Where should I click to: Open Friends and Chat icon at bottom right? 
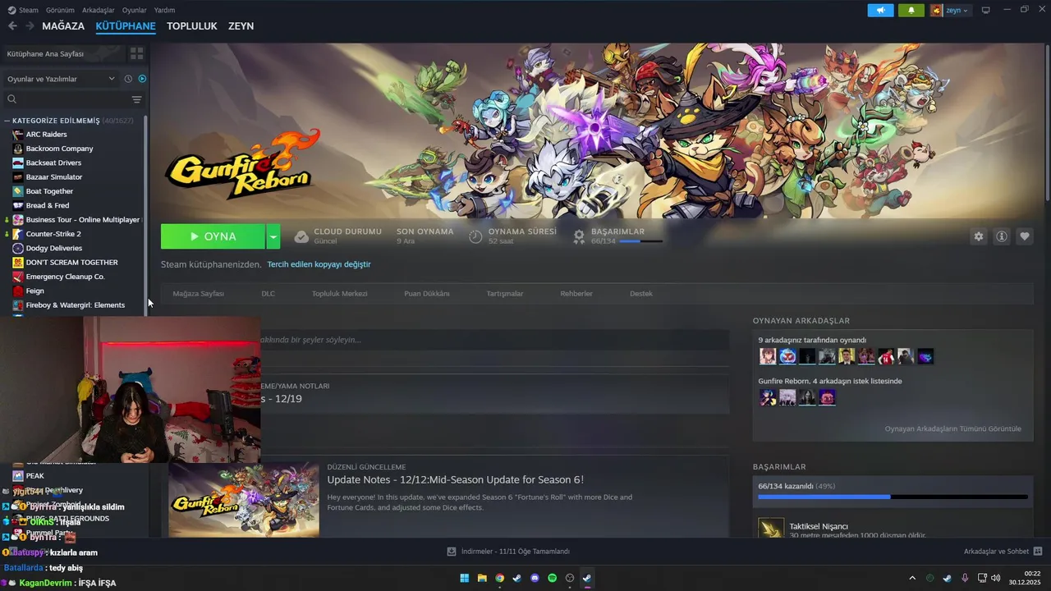(1038, 552)
